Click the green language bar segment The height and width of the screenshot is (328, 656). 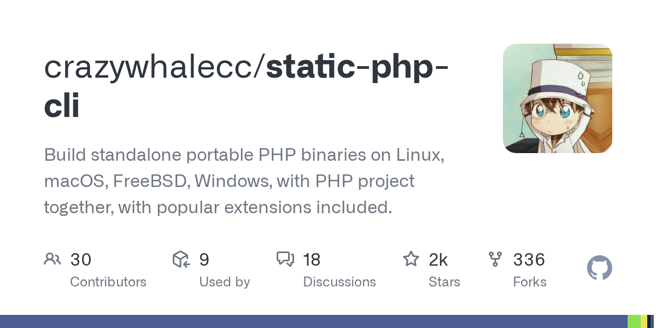click(634, 321)
